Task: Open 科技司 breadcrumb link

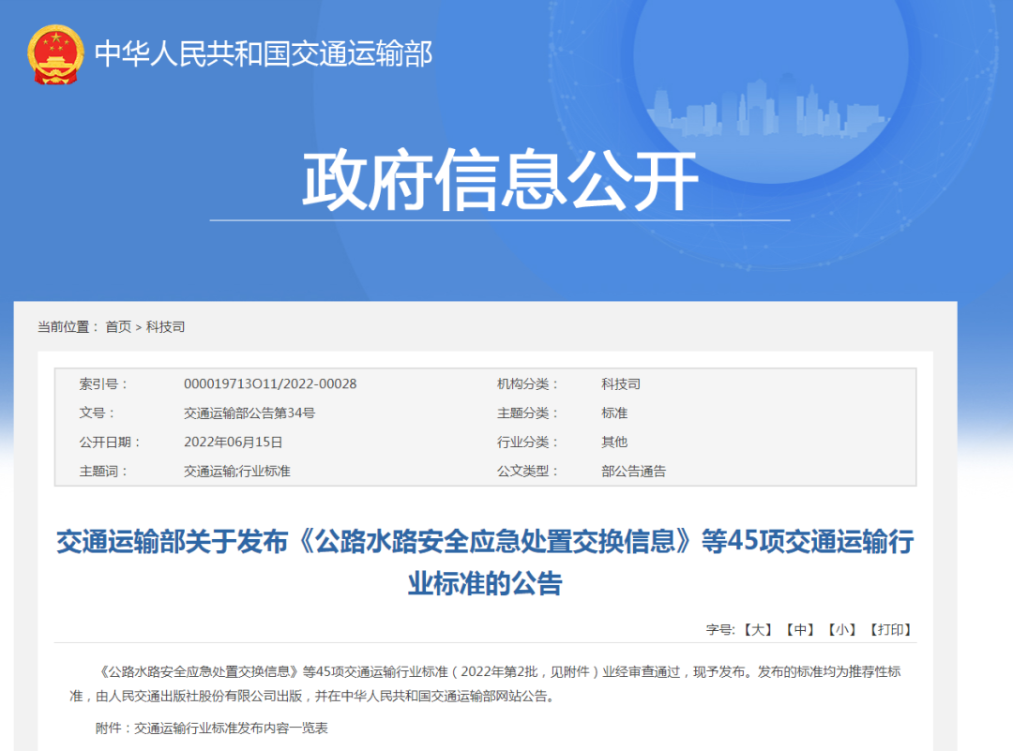Action: [x=165, y=326]
